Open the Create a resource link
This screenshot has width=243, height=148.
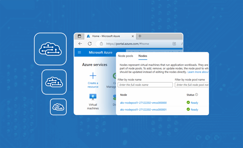coord(93,85)
